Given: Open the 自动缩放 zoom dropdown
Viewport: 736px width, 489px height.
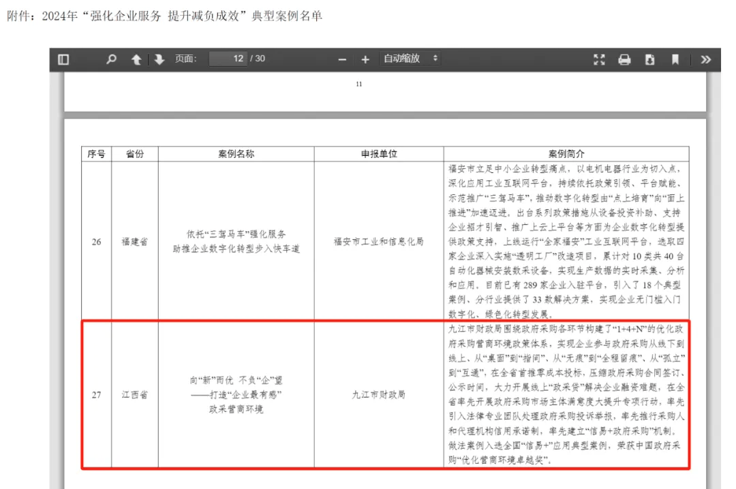Looking at the screenshot, I should pyautogui.click(x=411, y=59).
